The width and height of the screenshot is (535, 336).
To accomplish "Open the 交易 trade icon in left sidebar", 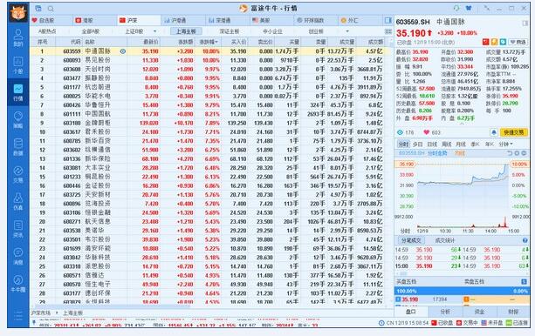I will point(18,174).
